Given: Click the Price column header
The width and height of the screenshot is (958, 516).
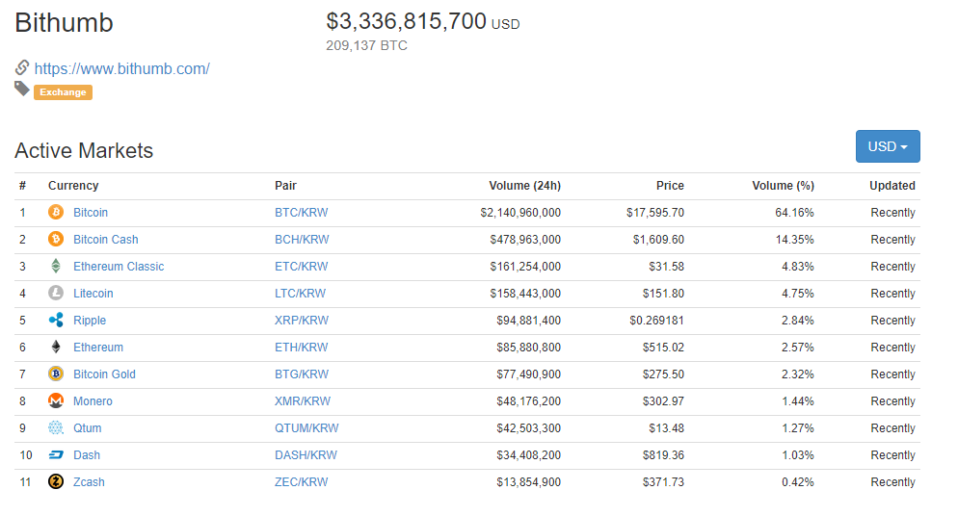Looking at the screenshot, I should pos(670,186).
